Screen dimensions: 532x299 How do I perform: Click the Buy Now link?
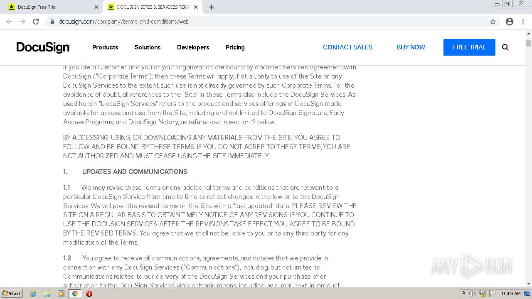coord(411,47)
